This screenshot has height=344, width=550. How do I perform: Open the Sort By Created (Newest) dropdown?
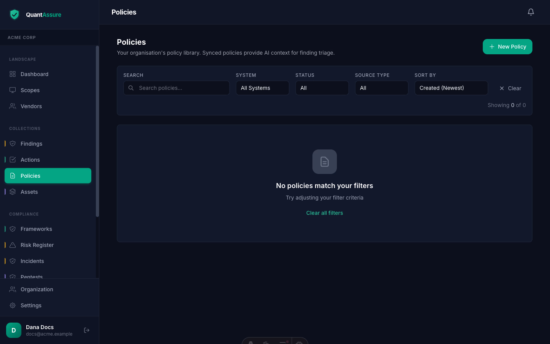pyautogui.click(x=451, y=88)
